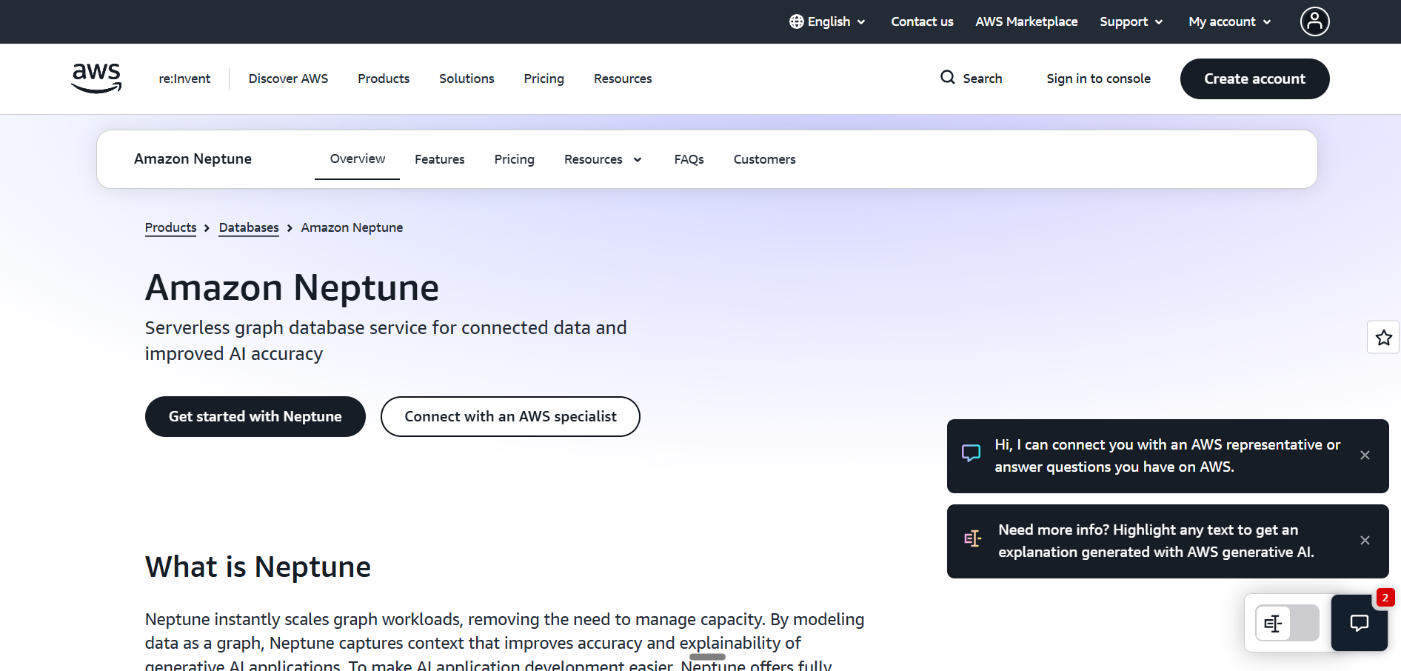Open Products menu in main navigation
1401x671 pixels.
point(384,79)
